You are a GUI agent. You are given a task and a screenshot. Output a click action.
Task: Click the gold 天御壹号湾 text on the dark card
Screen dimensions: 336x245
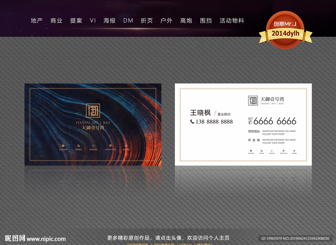(93, 128)
